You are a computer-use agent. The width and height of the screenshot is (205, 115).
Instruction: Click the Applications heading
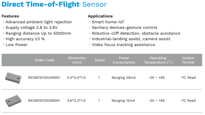coord(100,16)
